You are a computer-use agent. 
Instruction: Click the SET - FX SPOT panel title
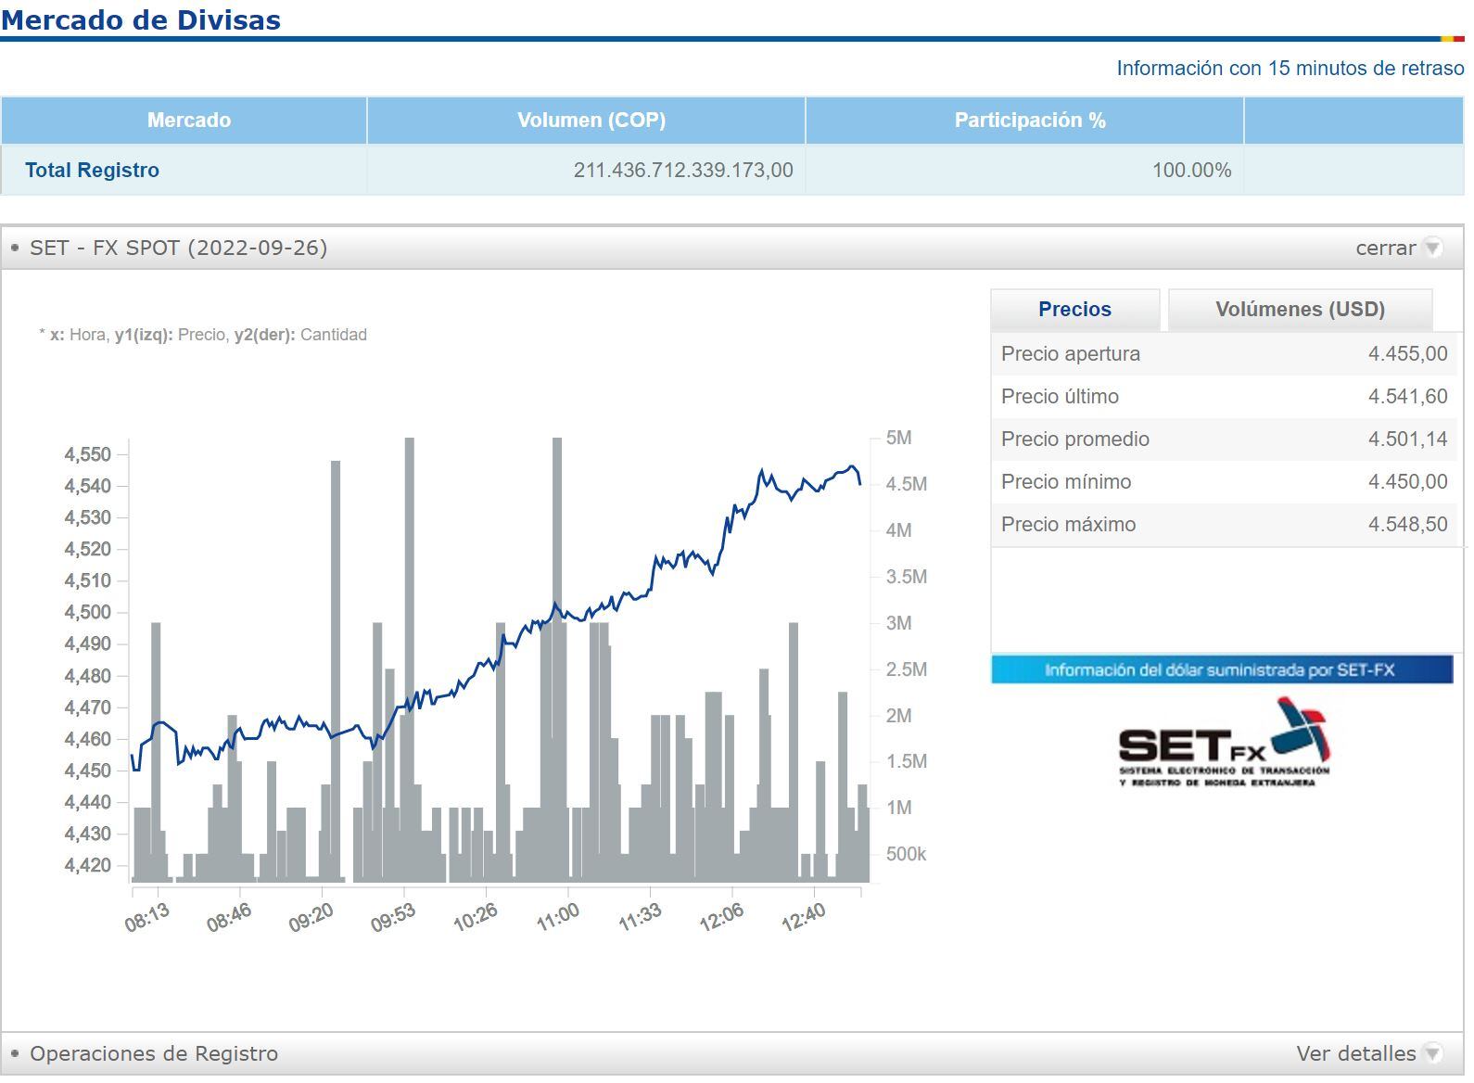[x=178, y=248]
